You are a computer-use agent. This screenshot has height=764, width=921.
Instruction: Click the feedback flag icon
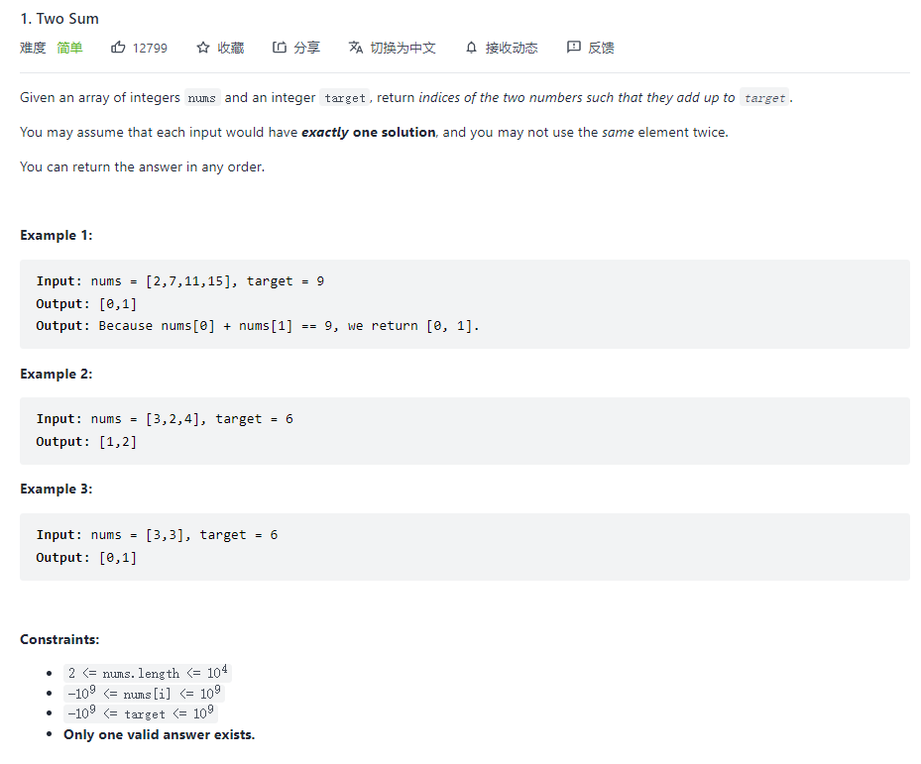573,48
